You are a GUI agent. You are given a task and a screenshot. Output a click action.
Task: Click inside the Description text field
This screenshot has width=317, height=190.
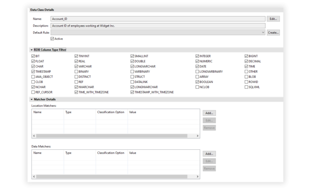pyautogui.click(x=124, y=25)
